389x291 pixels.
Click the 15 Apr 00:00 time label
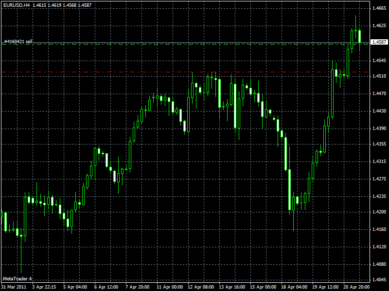263,287
